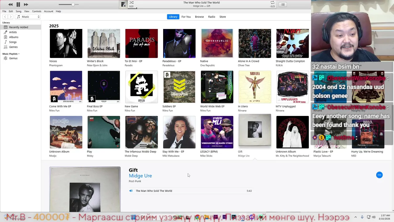Skip to the next track
The width and height of the screenshot is (394, 222).
click(x=26, y=4)
